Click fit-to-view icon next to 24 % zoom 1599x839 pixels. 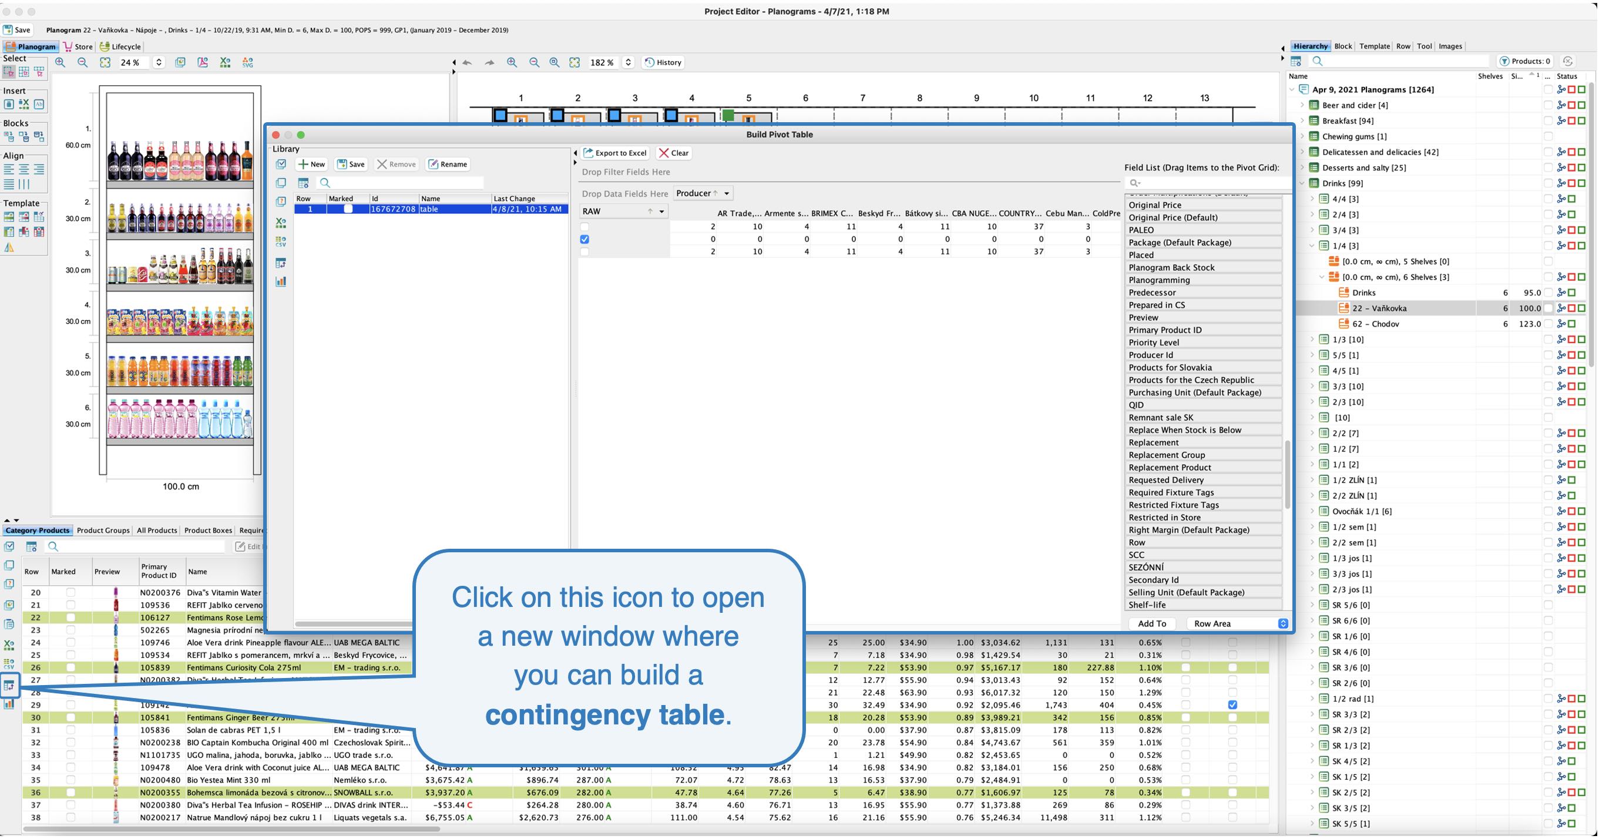click(x=105, y=62)
